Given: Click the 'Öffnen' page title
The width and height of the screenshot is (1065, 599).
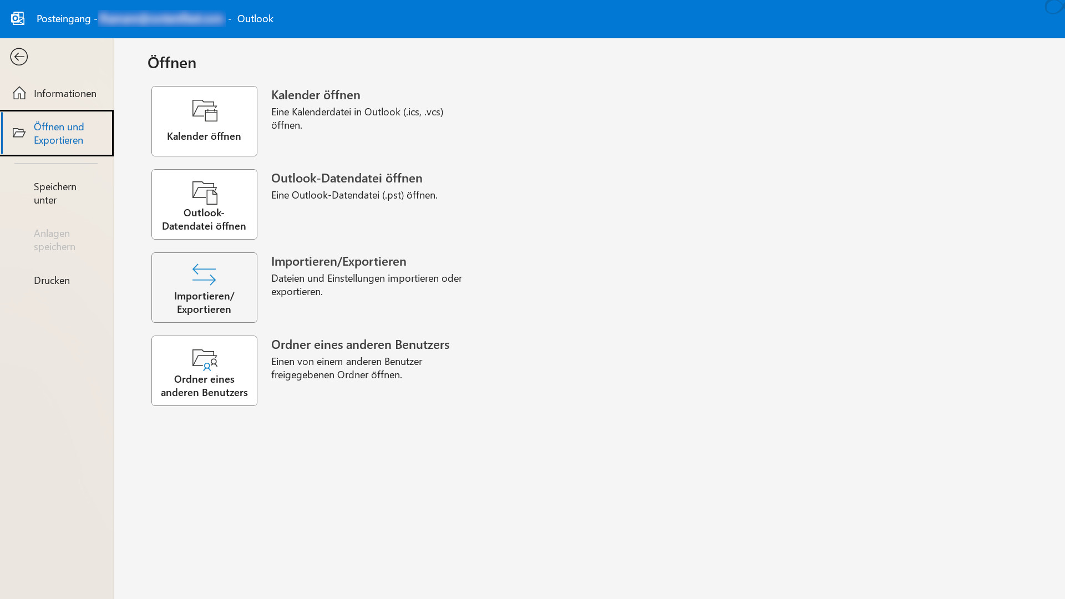Looking at the screenshot, I should 172,63.
